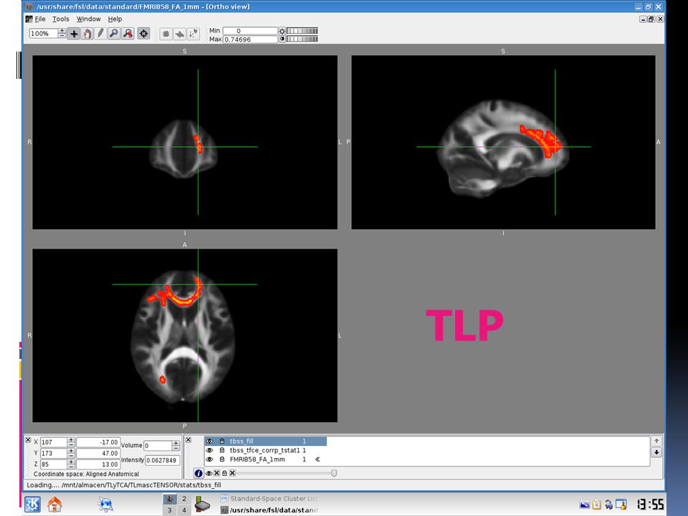Open the Help menu
This screenshot has height=516, width=688.
pyautogui.click(x=115, y=19)
